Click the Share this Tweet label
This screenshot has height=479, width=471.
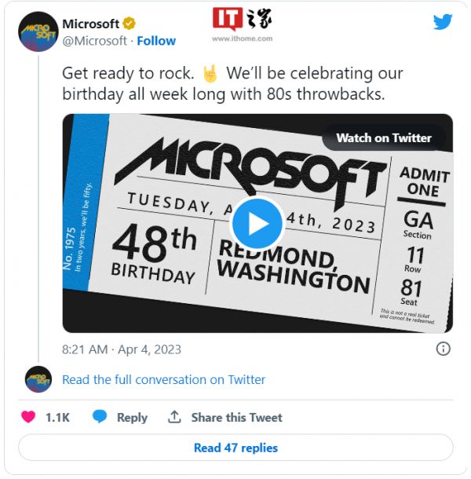click(x=236, y=417)
